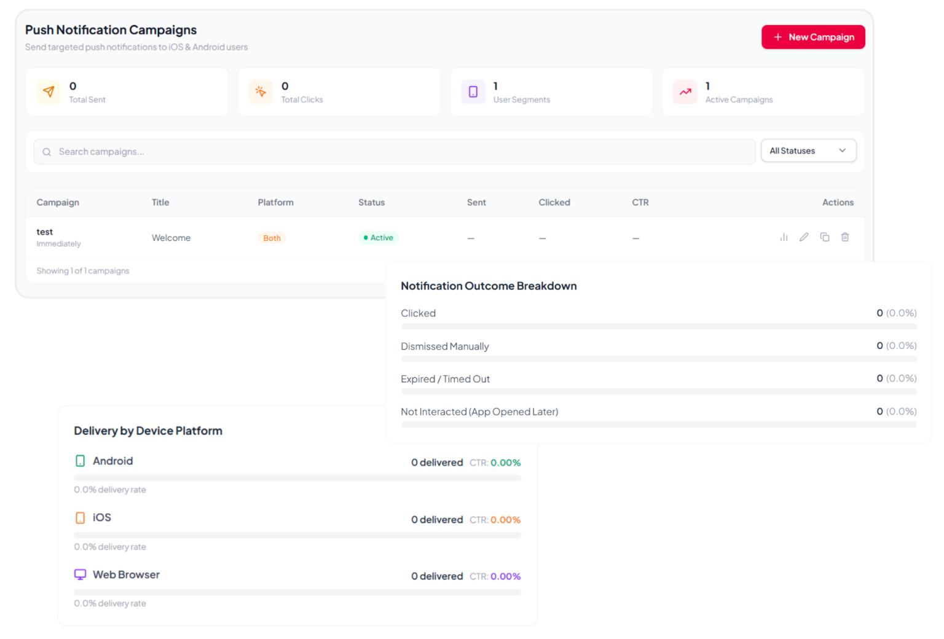Click the Android phone icon
Screen dimensions: 944x639
[x=80, y=461]
